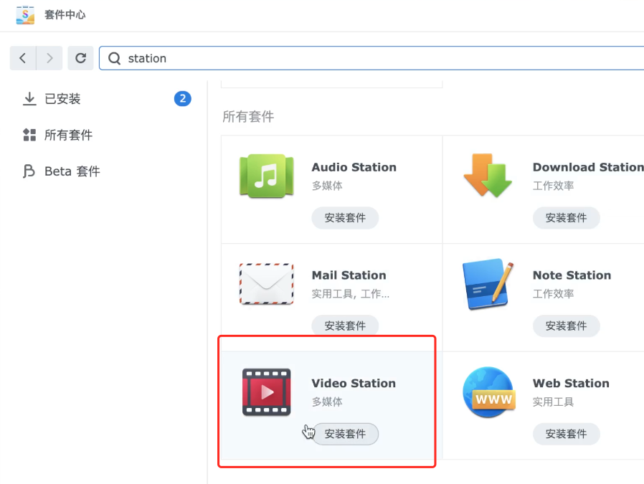Click the Mail Station envelope icon

click(x=266, y=283)
